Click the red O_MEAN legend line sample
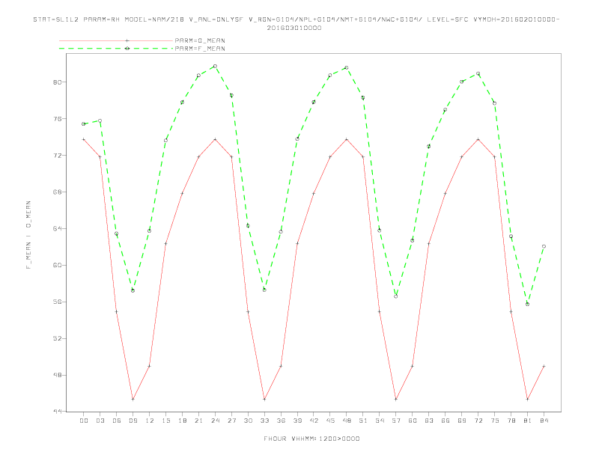Screen dimensions: 593x458 click(x=116, y=40)
